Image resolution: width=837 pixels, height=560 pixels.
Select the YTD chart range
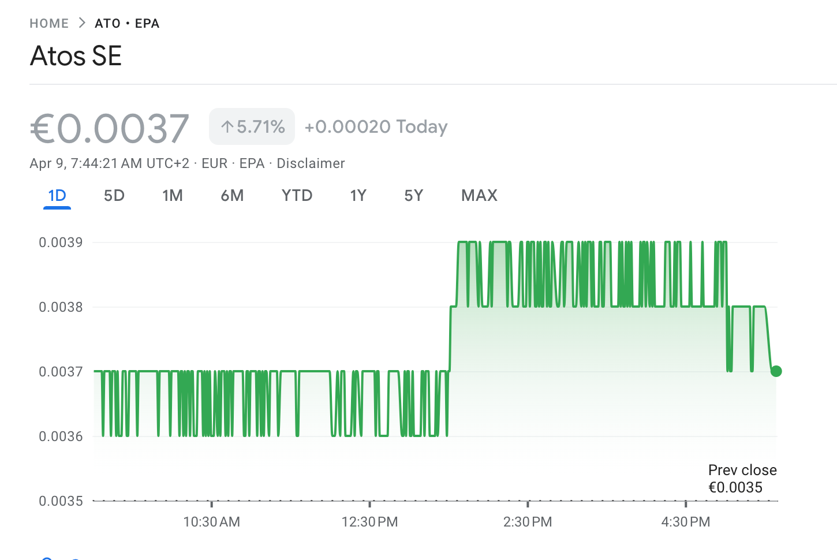click(297, 196)
